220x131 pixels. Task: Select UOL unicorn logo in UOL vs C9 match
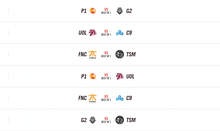[93, 33]
